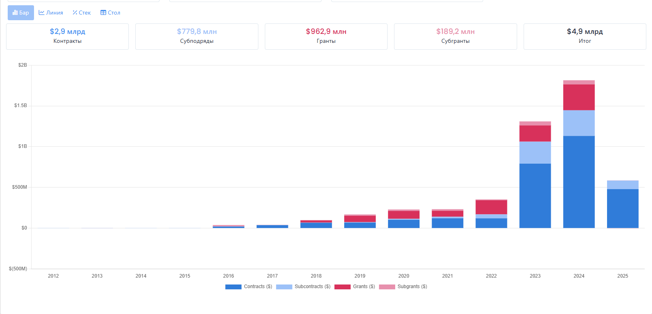Click the Субподряды $779,8 млн card
This screenshot has height=314, width=652.
pyautogui.click(x=197, y=36)
